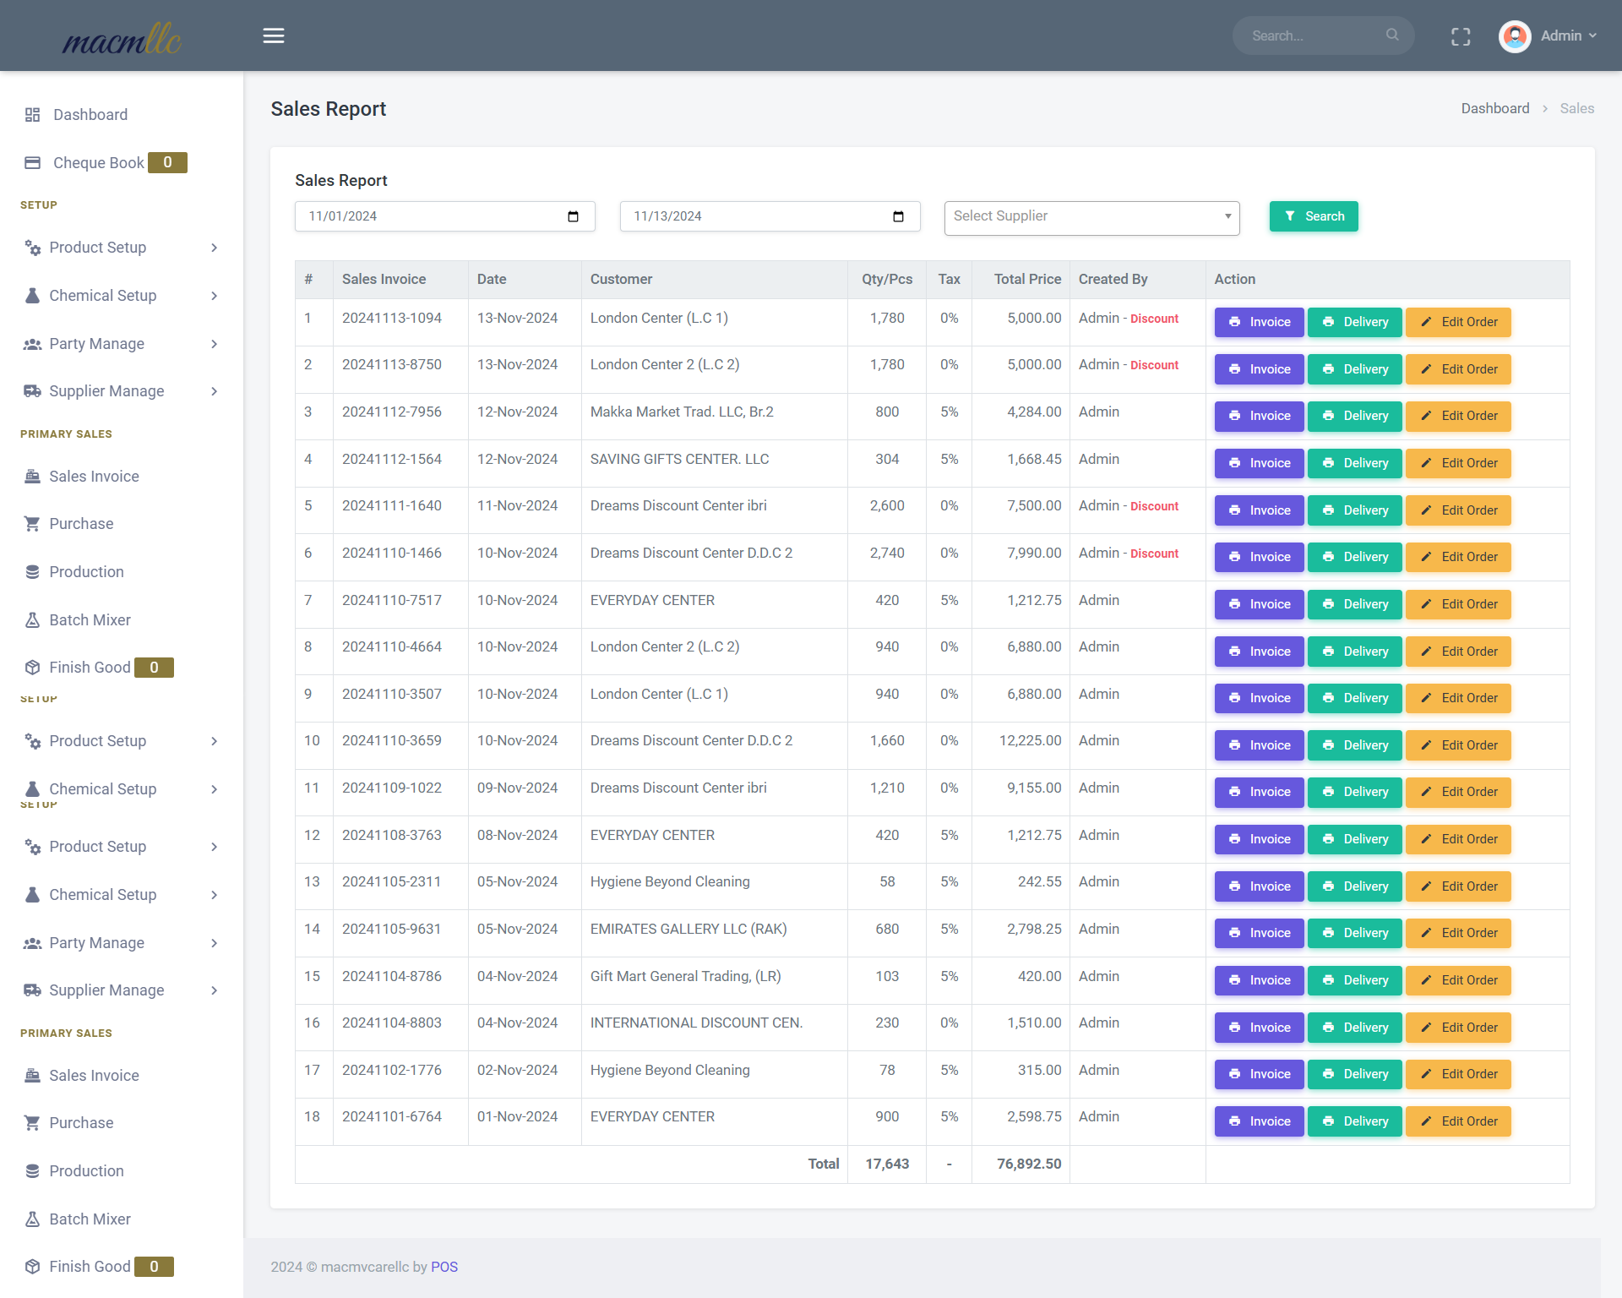The height and width of the screenshot is (1298, 1622).
Task: Click the green Search filter button
Action: coord(1314,216)
